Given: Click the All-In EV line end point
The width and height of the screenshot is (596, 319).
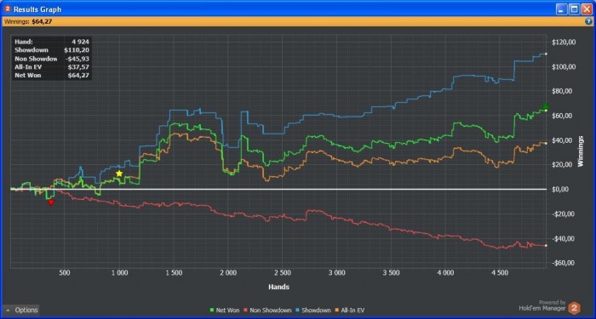Looking at the screenshot, I should click(x=546, y=143).
